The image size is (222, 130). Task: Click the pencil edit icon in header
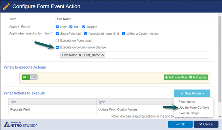(x=6, y=6)
